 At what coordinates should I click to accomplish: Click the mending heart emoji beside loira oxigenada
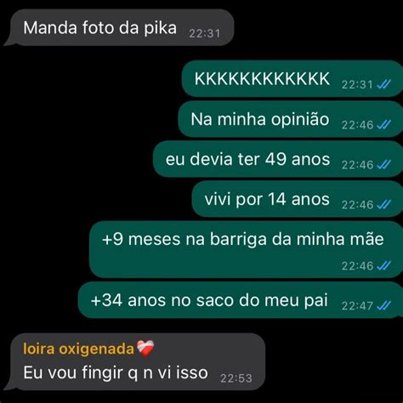[145, 349]
